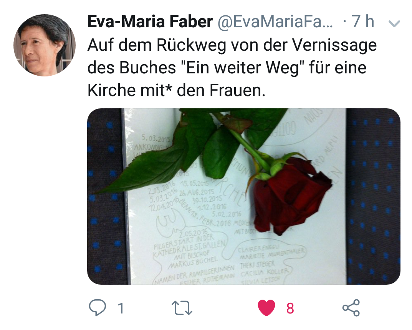Click the blue-dotted fabric at photo's left edge
Viewport: 412px width, 330px height.
tap(106, 196)
